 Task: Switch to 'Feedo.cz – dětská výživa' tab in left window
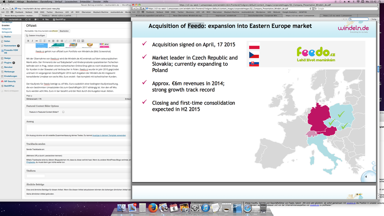click(57, 16)
